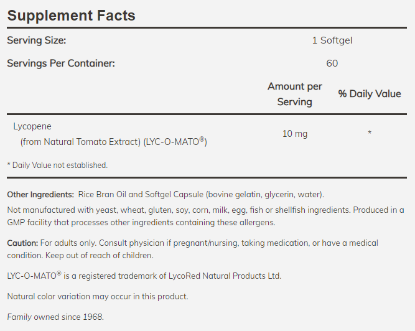The height and width of the screenshot is (331, 415).
Task: Click the Supplement Facts heading
Action: (71, 15)
